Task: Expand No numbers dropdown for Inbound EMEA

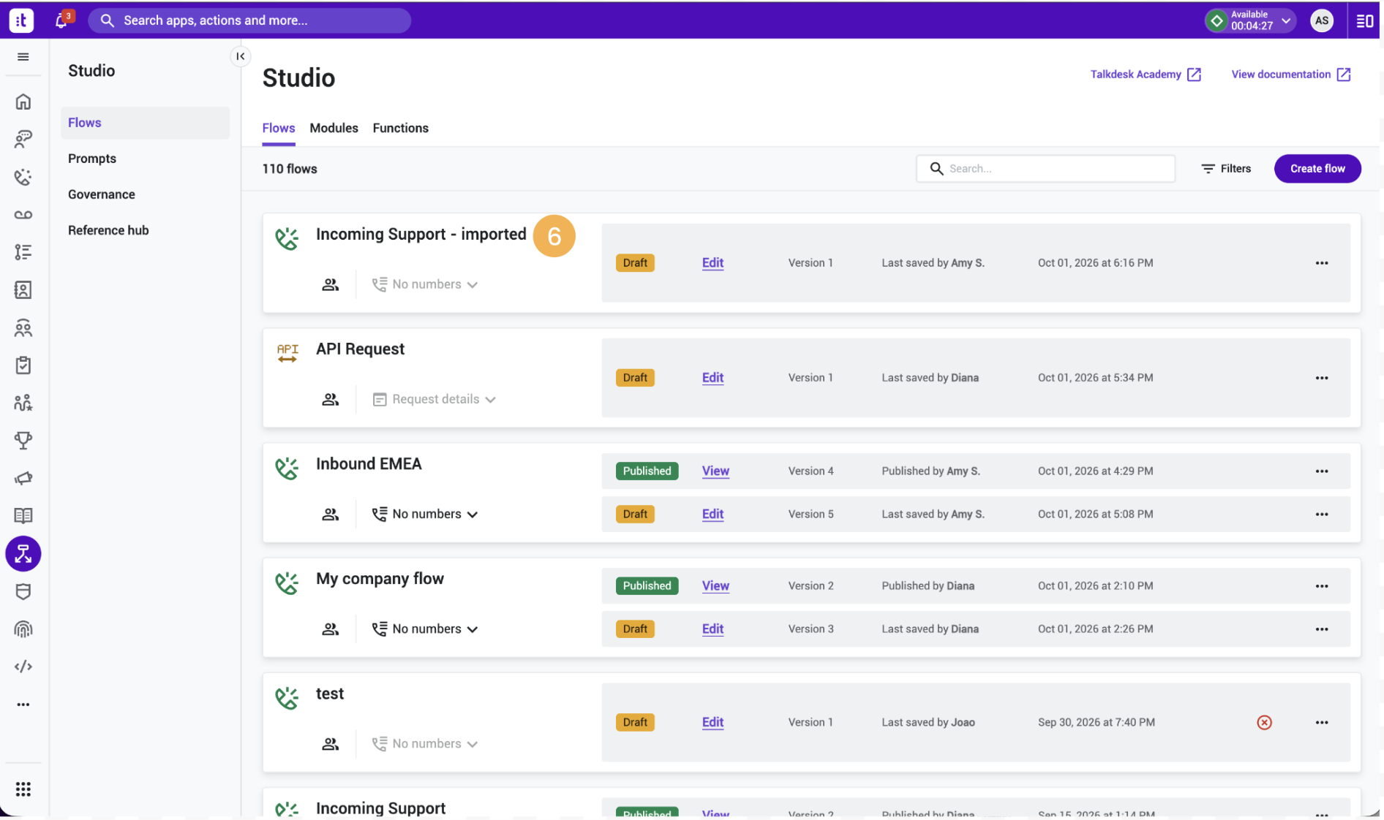Action: [x=425, y=515]
